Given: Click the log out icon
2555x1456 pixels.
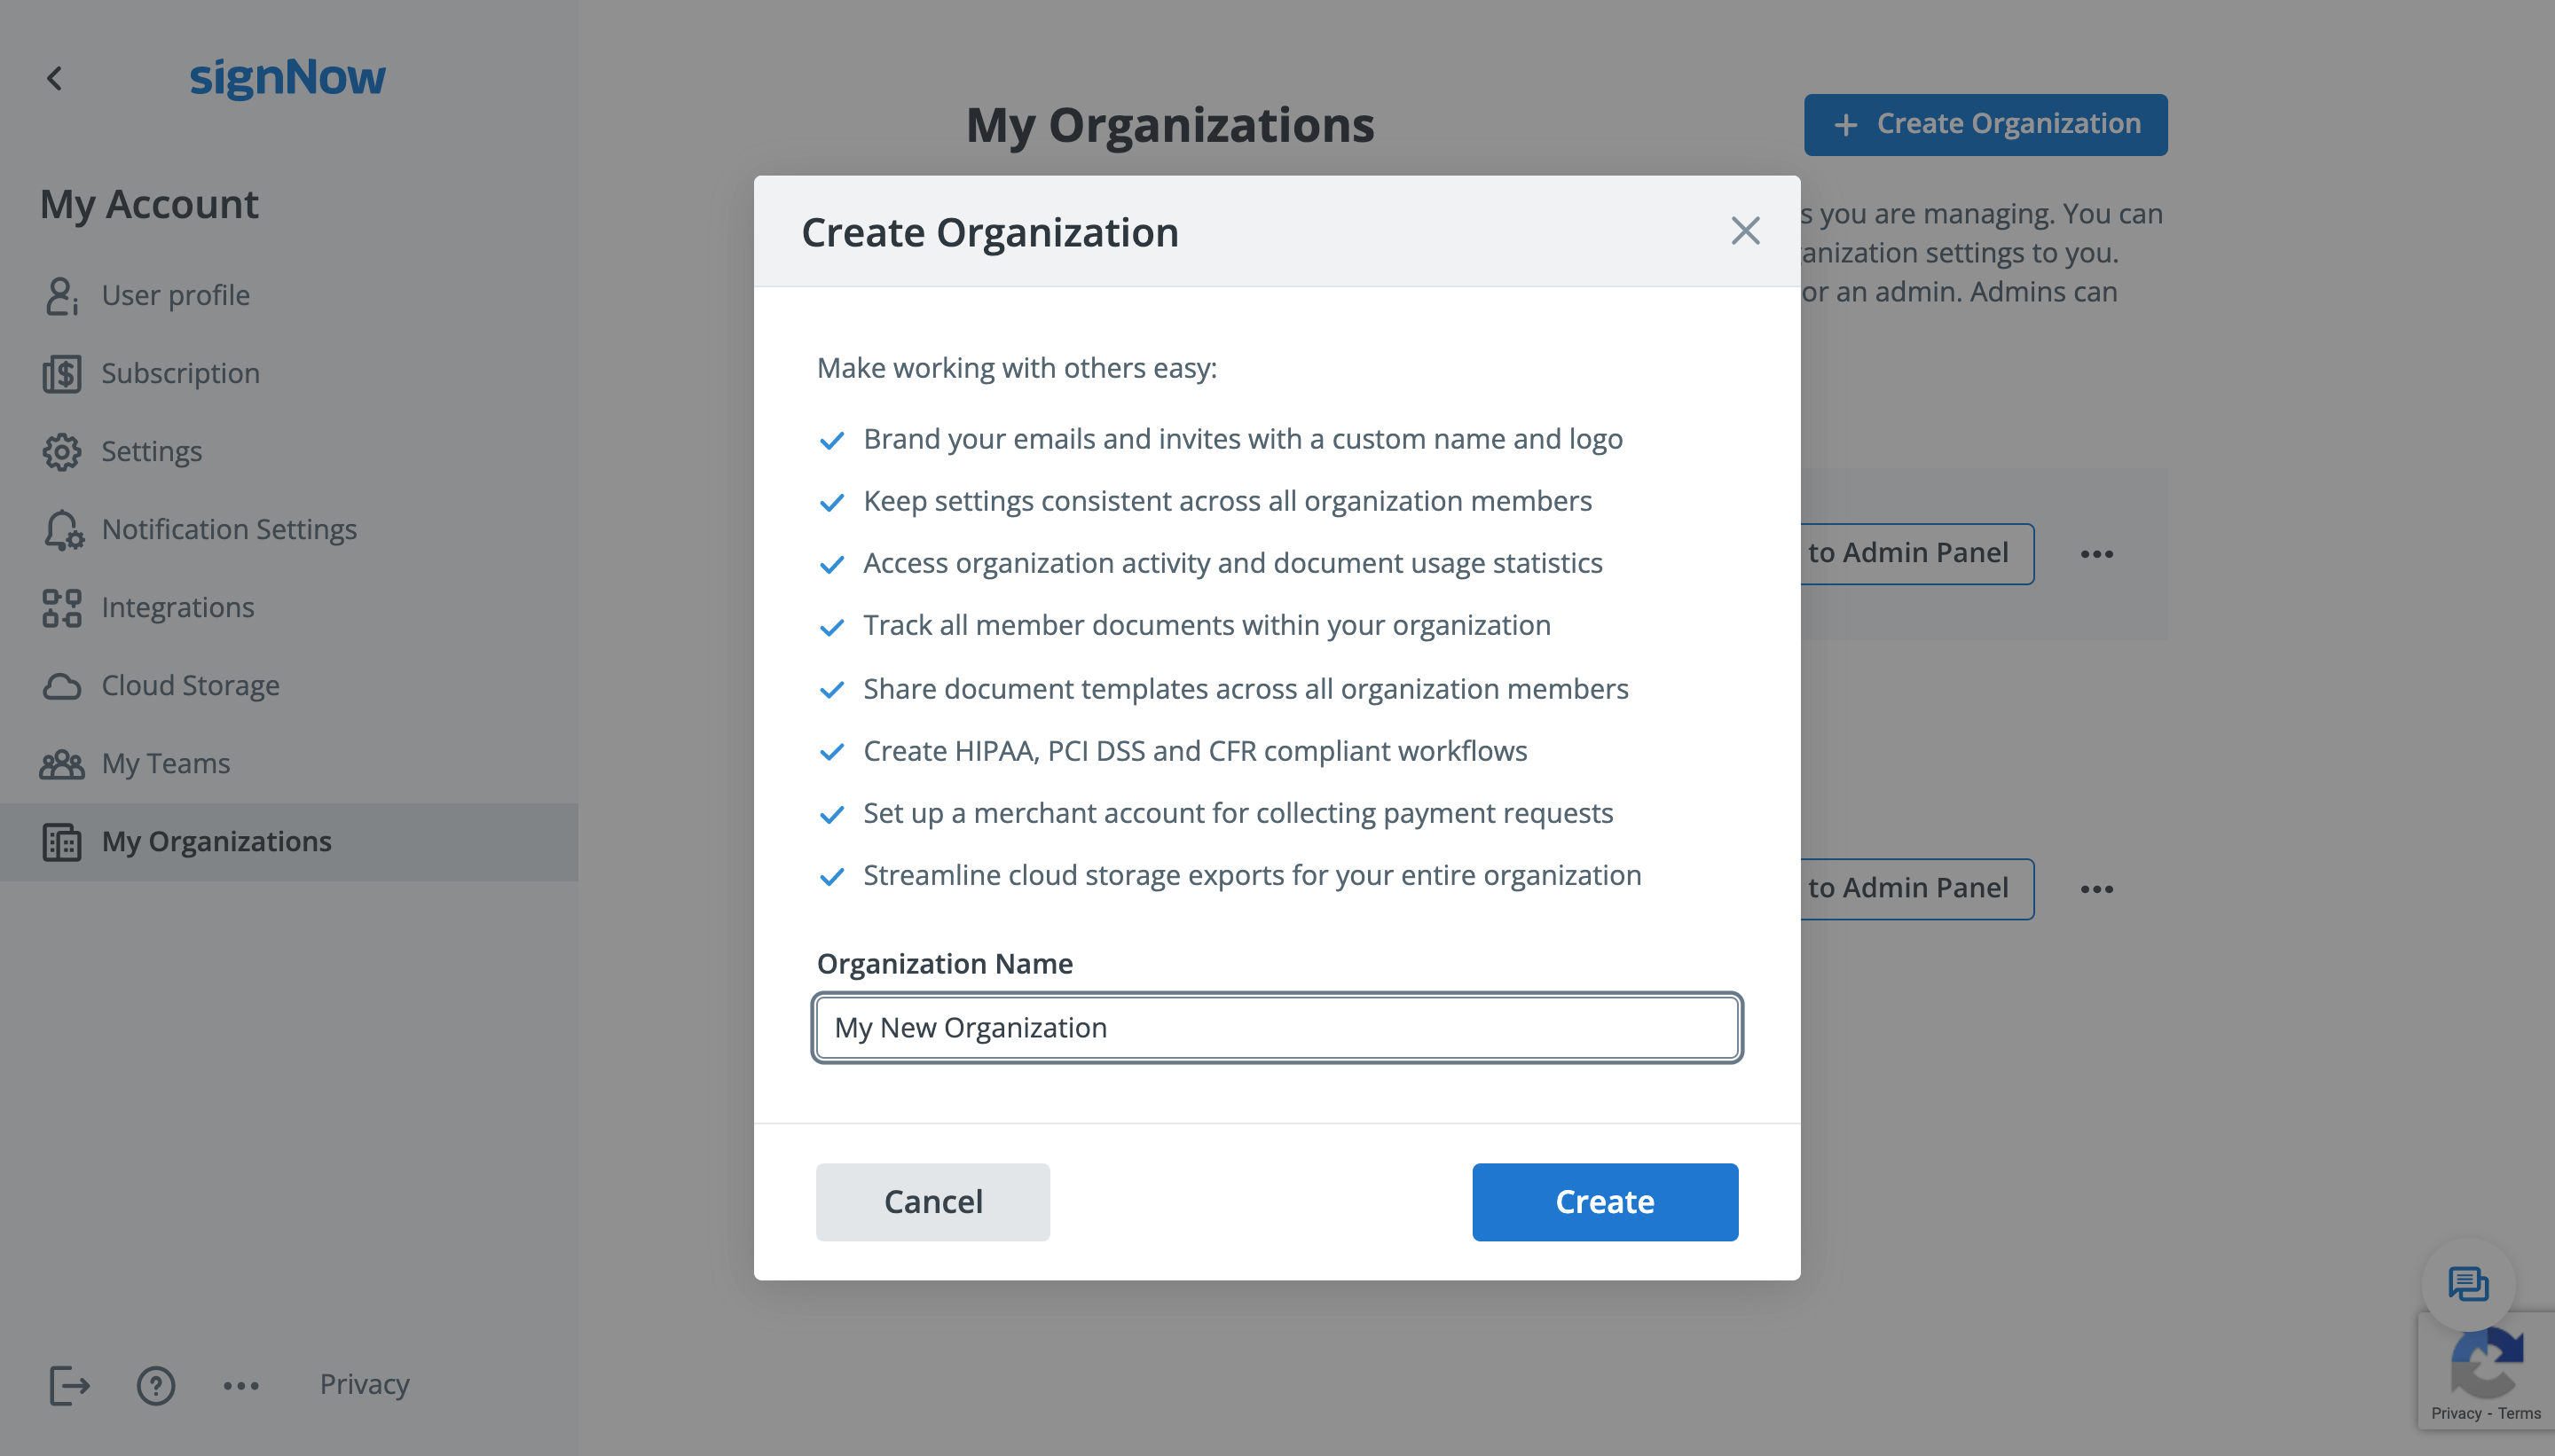Looking at the screenshot, I should (x=69, y=1385).
